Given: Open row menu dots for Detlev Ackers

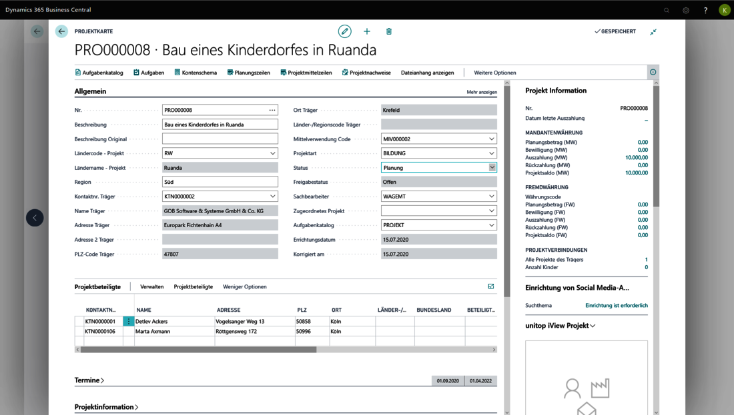Looking at the screenshot, I should pyautogui.click(x=128, y=321).
